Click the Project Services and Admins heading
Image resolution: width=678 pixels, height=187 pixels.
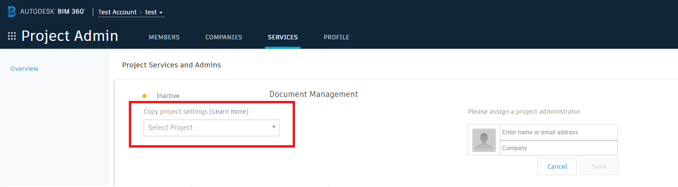[172, 65]
